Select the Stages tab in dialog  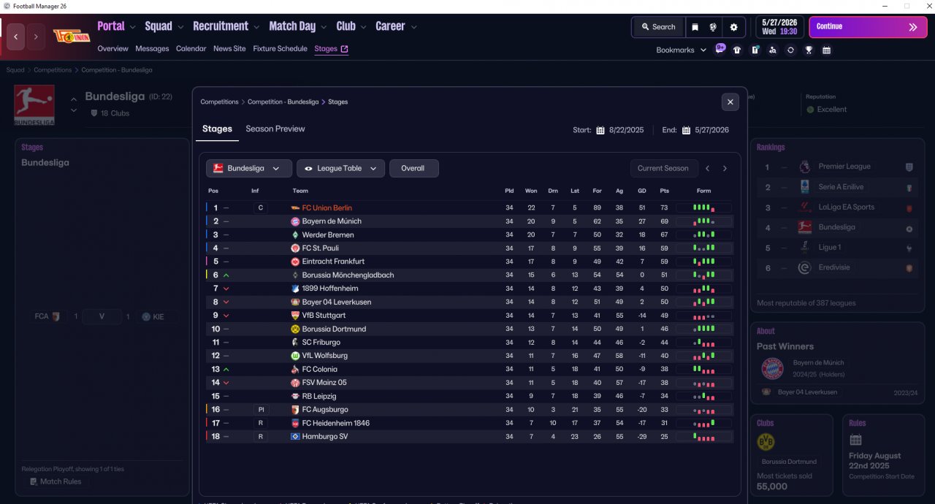(217, 129)
